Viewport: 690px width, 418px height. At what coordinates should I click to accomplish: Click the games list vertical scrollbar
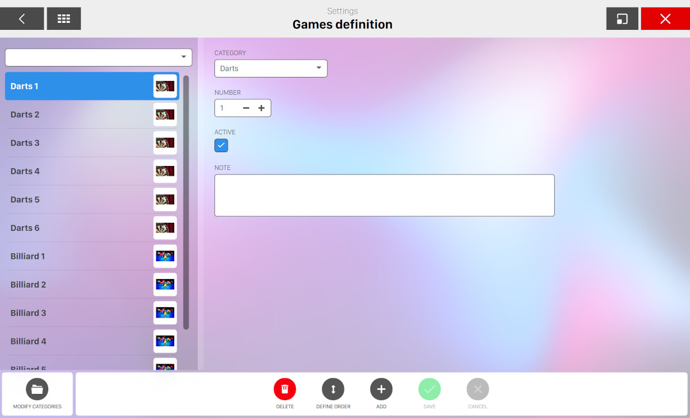[186, 202]
